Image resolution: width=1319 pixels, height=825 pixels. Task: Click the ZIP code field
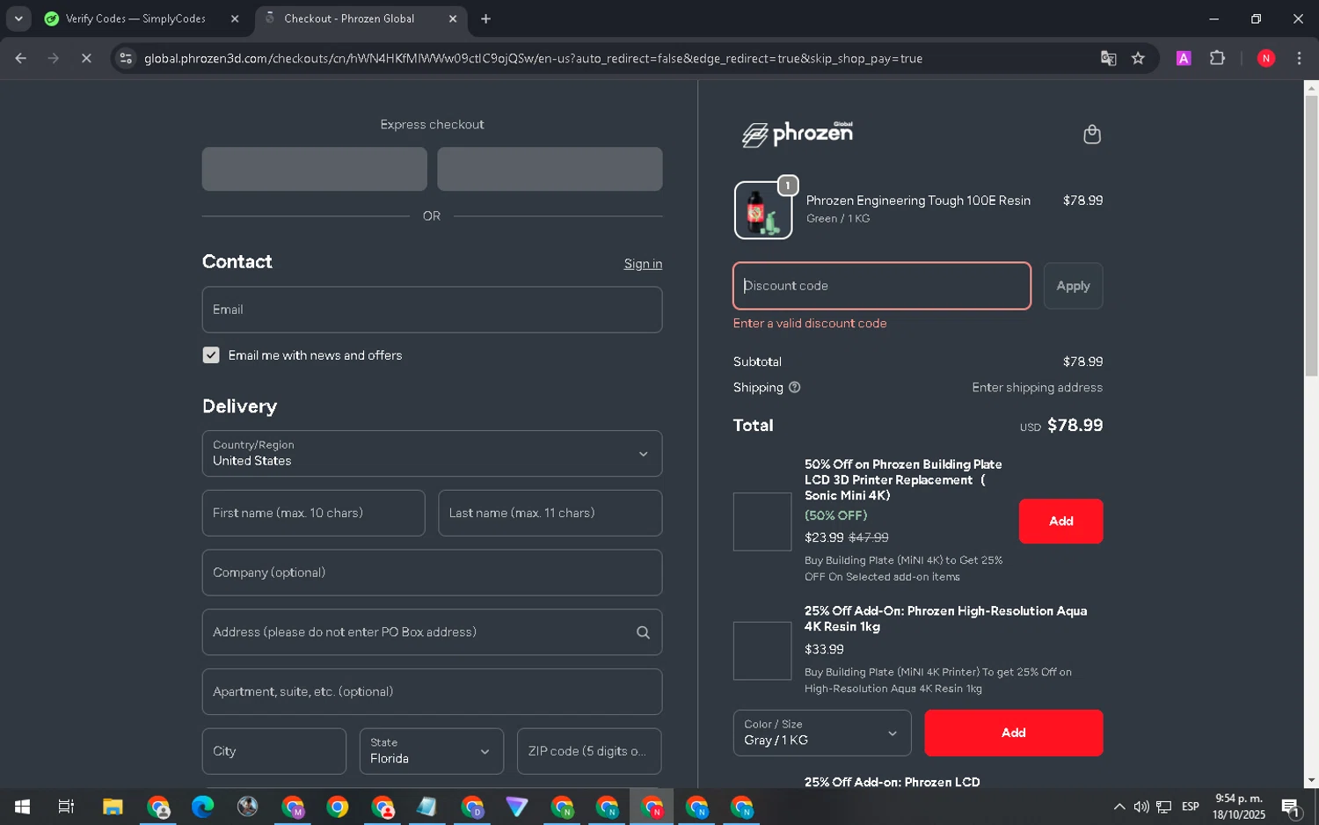589,751
